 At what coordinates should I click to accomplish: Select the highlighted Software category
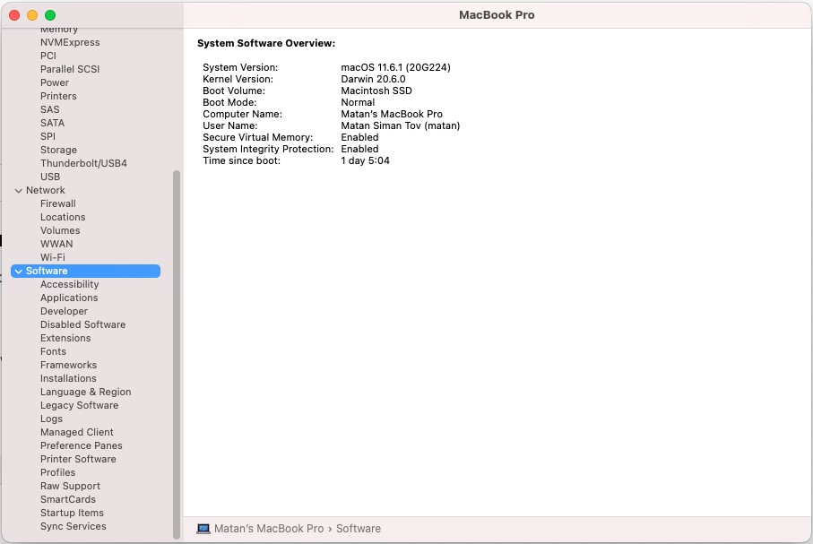click(x=85, y=272)
